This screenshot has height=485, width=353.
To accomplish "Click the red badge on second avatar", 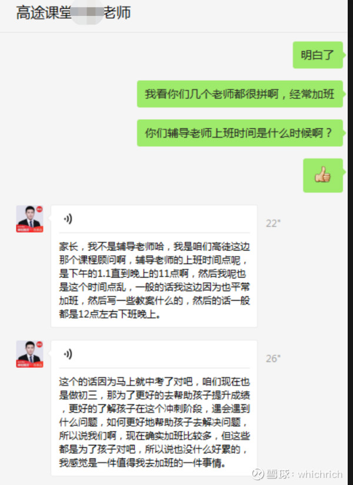I will pos(39,344).
